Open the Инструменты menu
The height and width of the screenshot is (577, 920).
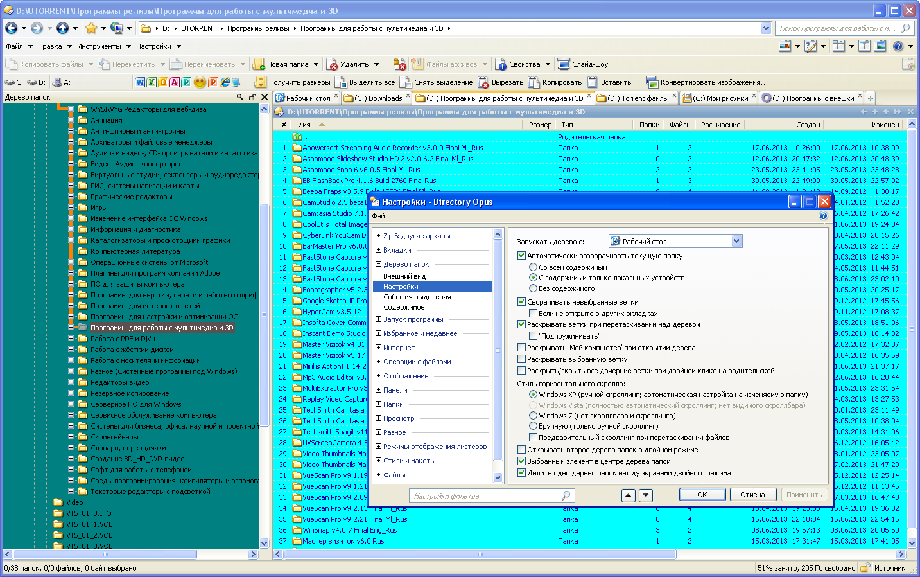[x=99, y=46]
